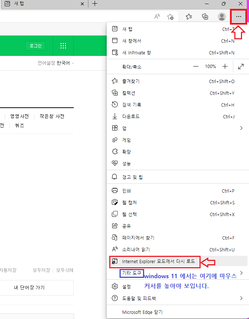
Task: Open the Settings and more ellipsis button
Action: (238, 17)
